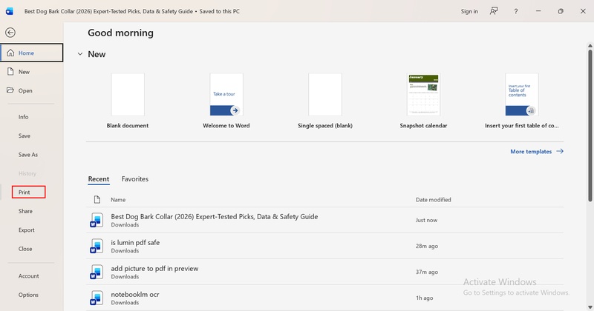Click the file-type icon column header
Image resolution: width=594 pixels, height=311 pixels.
pyautogui.click(x=97, y=199)
